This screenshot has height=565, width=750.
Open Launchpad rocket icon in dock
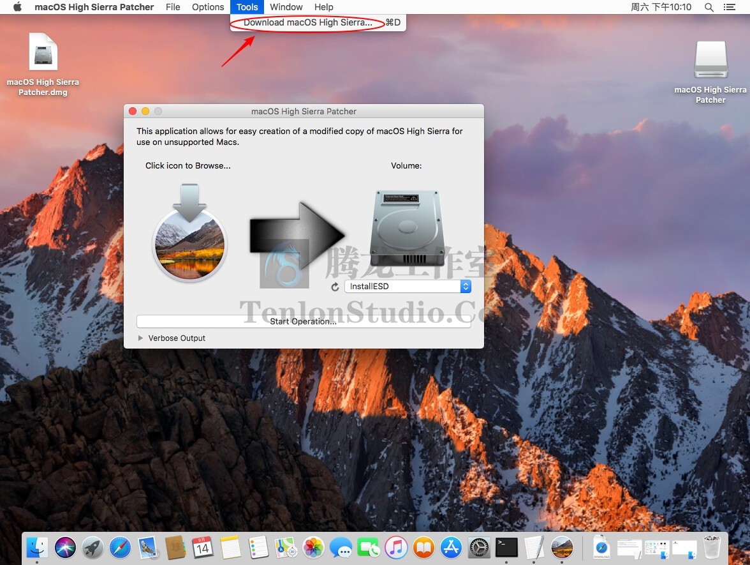click(93, 547)
